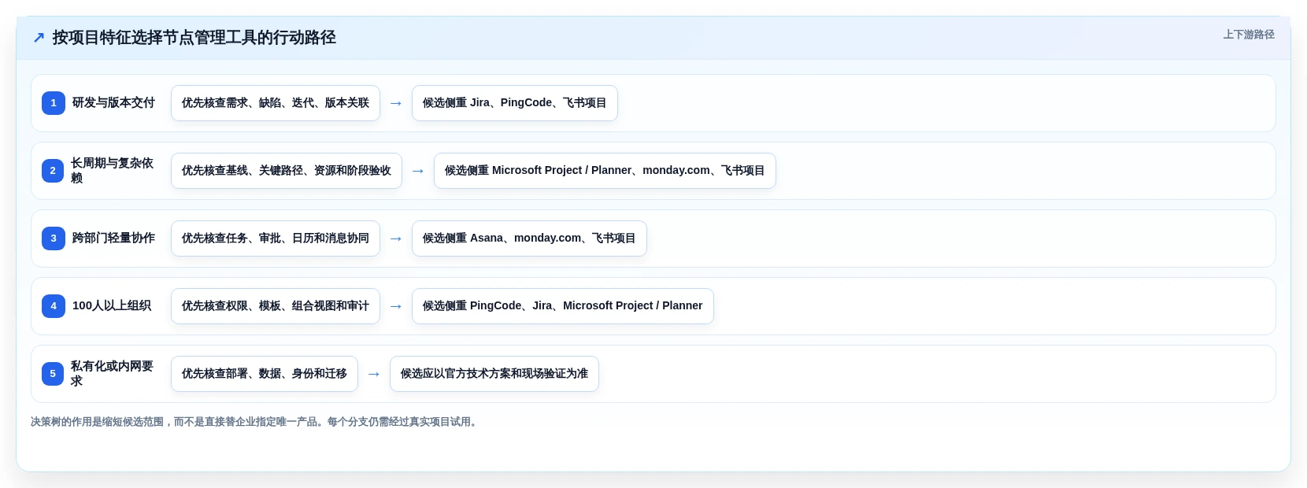Click the box 优先核查需求、缺陷、迭代、版本关联
This screenshot has height=488, width=1307.
point(276,103)
